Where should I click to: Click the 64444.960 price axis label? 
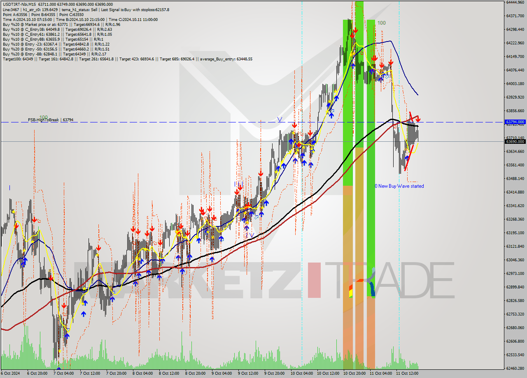(x=515, y=2)
